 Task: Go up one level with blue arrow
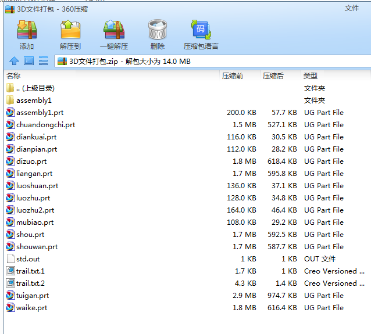click(14, 61)
